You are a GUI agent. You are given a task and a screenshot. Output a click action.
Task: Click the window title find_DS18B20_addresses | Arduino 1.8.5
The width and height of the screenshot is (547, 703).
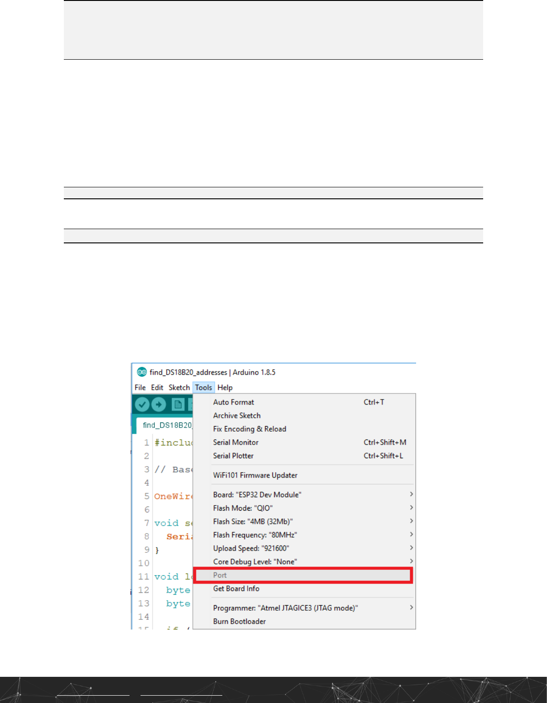[x=213, y=372]
